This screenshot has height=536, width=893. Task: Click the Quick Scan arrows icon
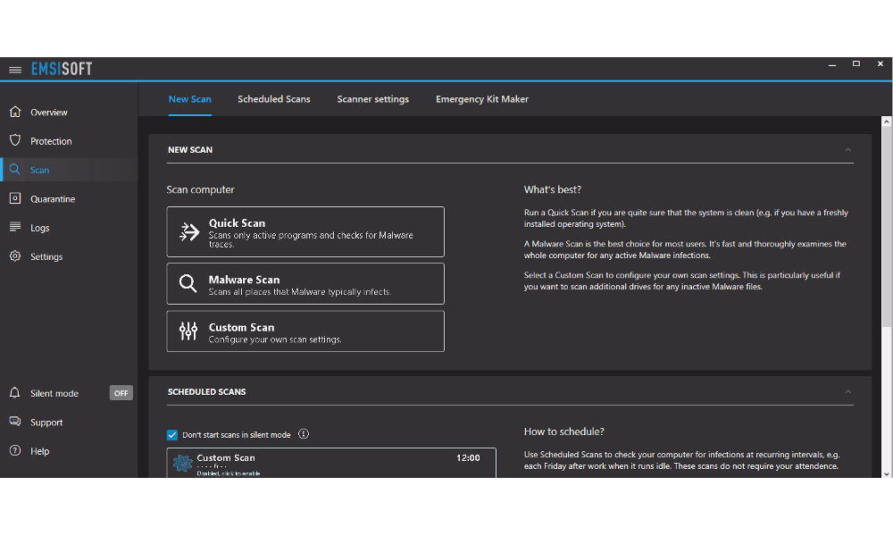[189, 232]
